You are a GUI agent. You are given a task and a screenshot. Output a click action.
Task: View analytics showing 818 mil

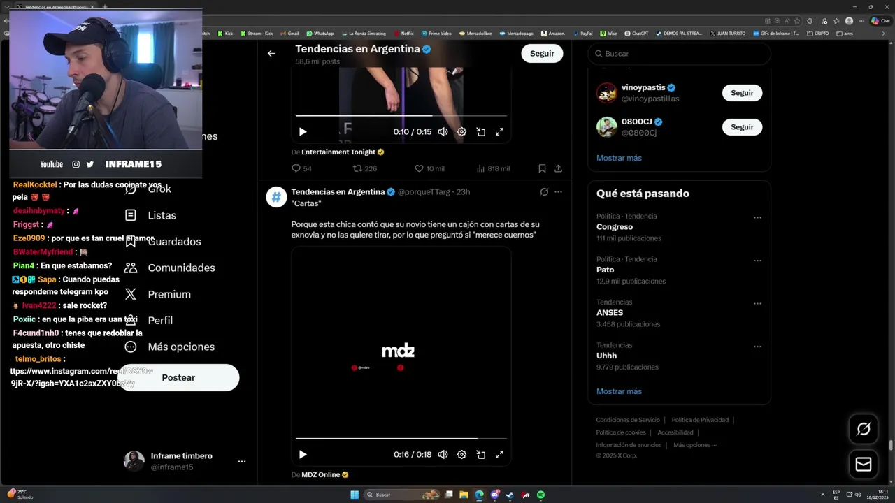(493, 168)
